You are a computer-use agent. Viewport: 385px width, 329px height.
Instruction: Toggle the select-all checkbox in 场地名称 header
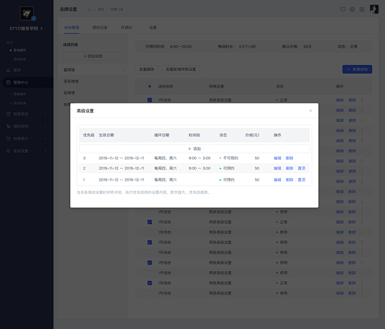(150, 86)
